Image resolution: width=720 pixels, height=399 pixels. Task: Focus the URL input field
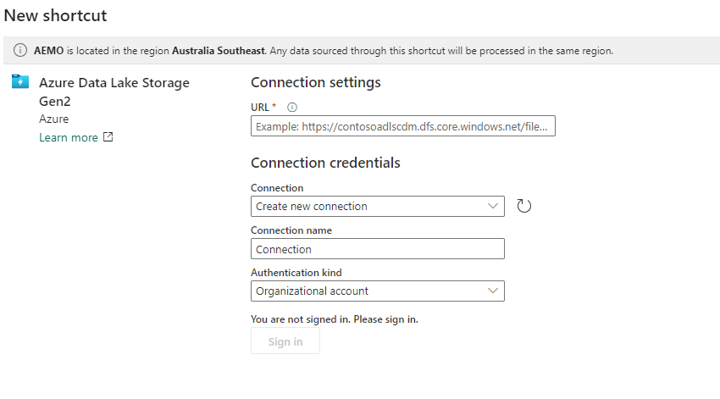(x=402, y=126)
